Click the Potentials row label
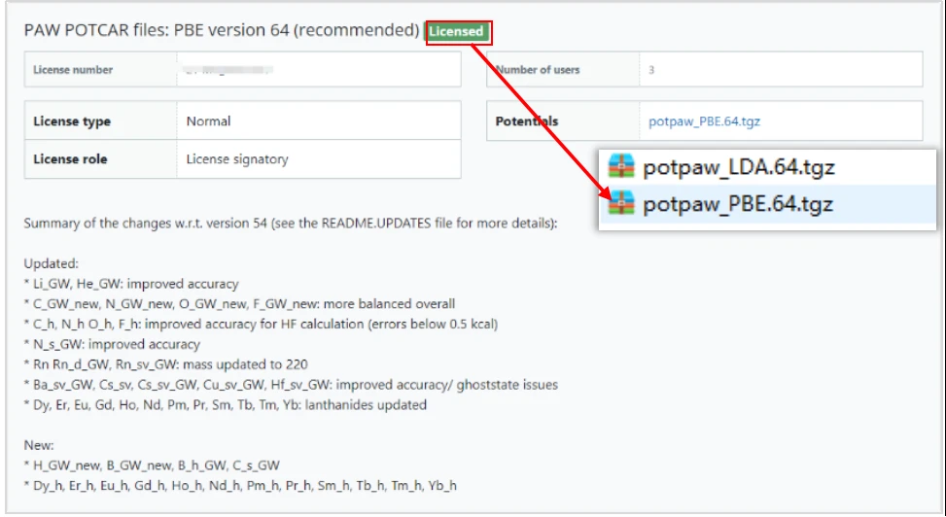946x517 pixels. 527,121
